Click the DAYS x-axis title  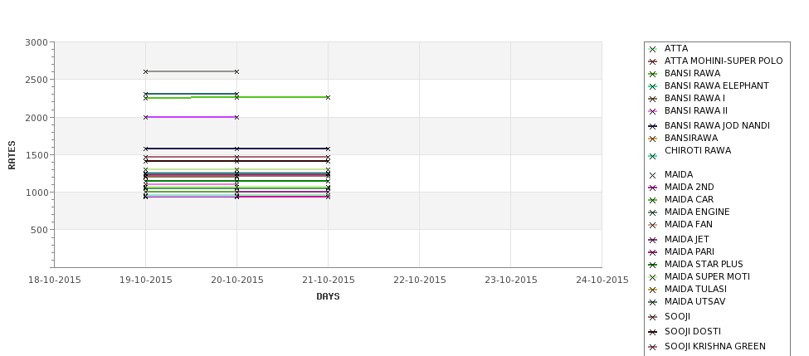click(328, 297)
